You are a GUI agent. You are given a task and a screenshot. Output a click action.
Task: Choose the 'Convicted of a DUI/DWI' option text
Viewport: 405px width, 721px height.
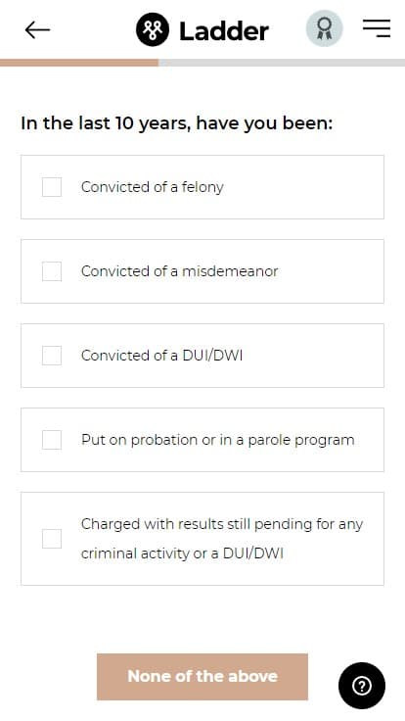tap(161, 356)
